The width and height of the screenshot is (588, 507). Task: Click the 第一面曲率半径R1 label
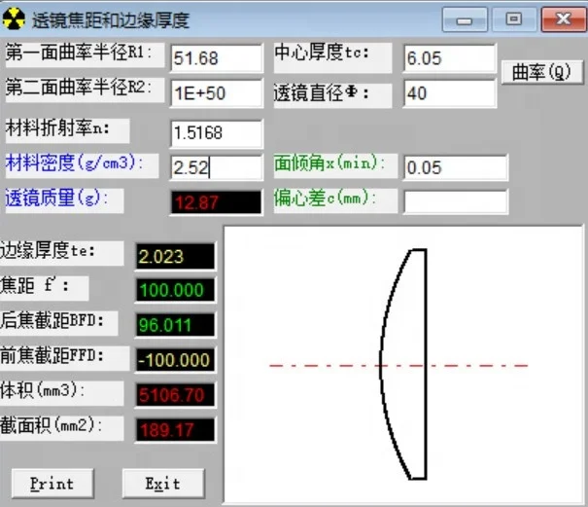pos(85,55)
